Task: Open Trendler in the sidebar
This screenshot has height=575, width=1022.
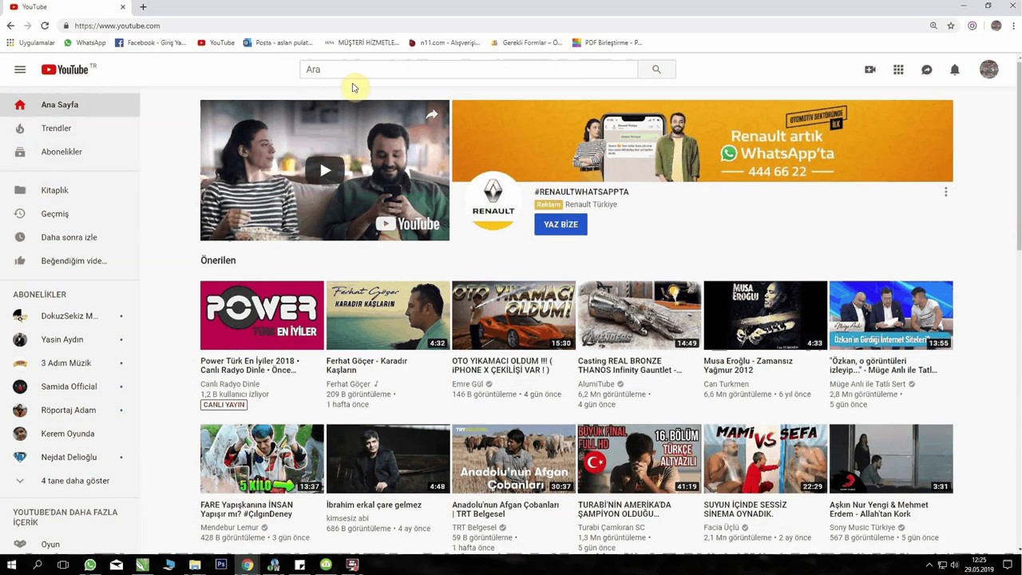Action: 69,128
